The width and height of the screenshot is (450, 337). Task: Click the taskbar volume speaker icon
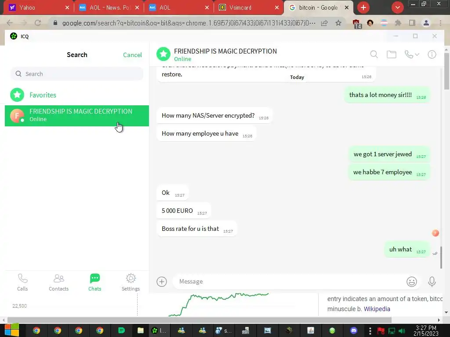coord(402,331)
